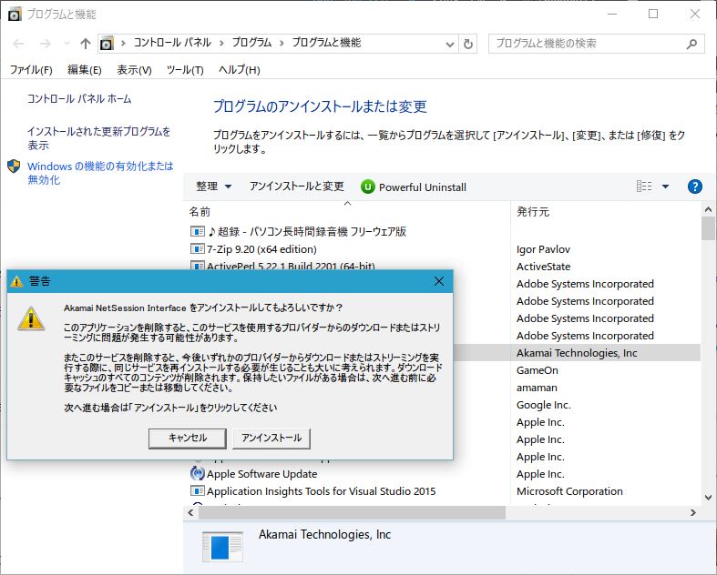The width and height of the screenshot is (717, 575).
Task: Open the view options dropdown arrow
Action: [665, 187]
